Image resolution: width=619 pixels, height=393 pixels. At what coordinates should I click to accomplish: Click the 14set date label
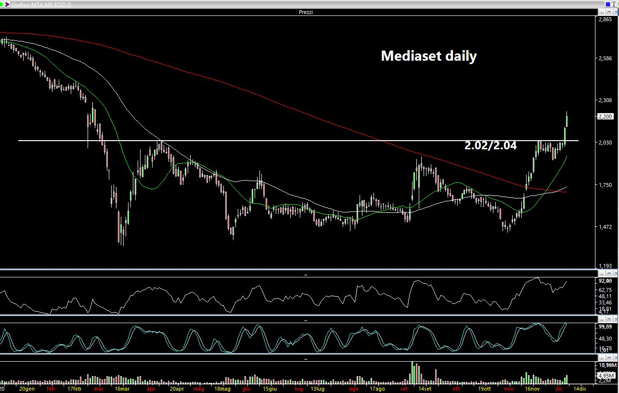[424, 389]
